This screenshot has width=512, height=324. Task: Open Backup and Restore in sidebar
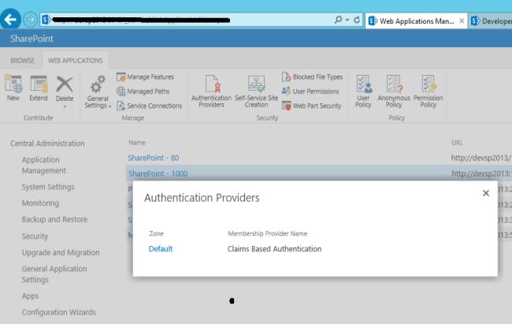click(x=54, y=219)
